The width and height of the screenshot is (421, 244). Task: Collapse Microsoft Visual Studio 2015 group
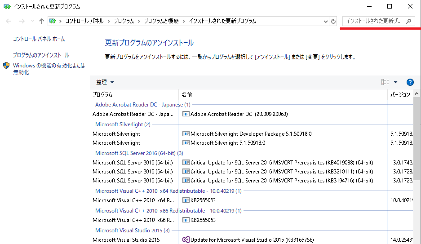click(133, 231)
